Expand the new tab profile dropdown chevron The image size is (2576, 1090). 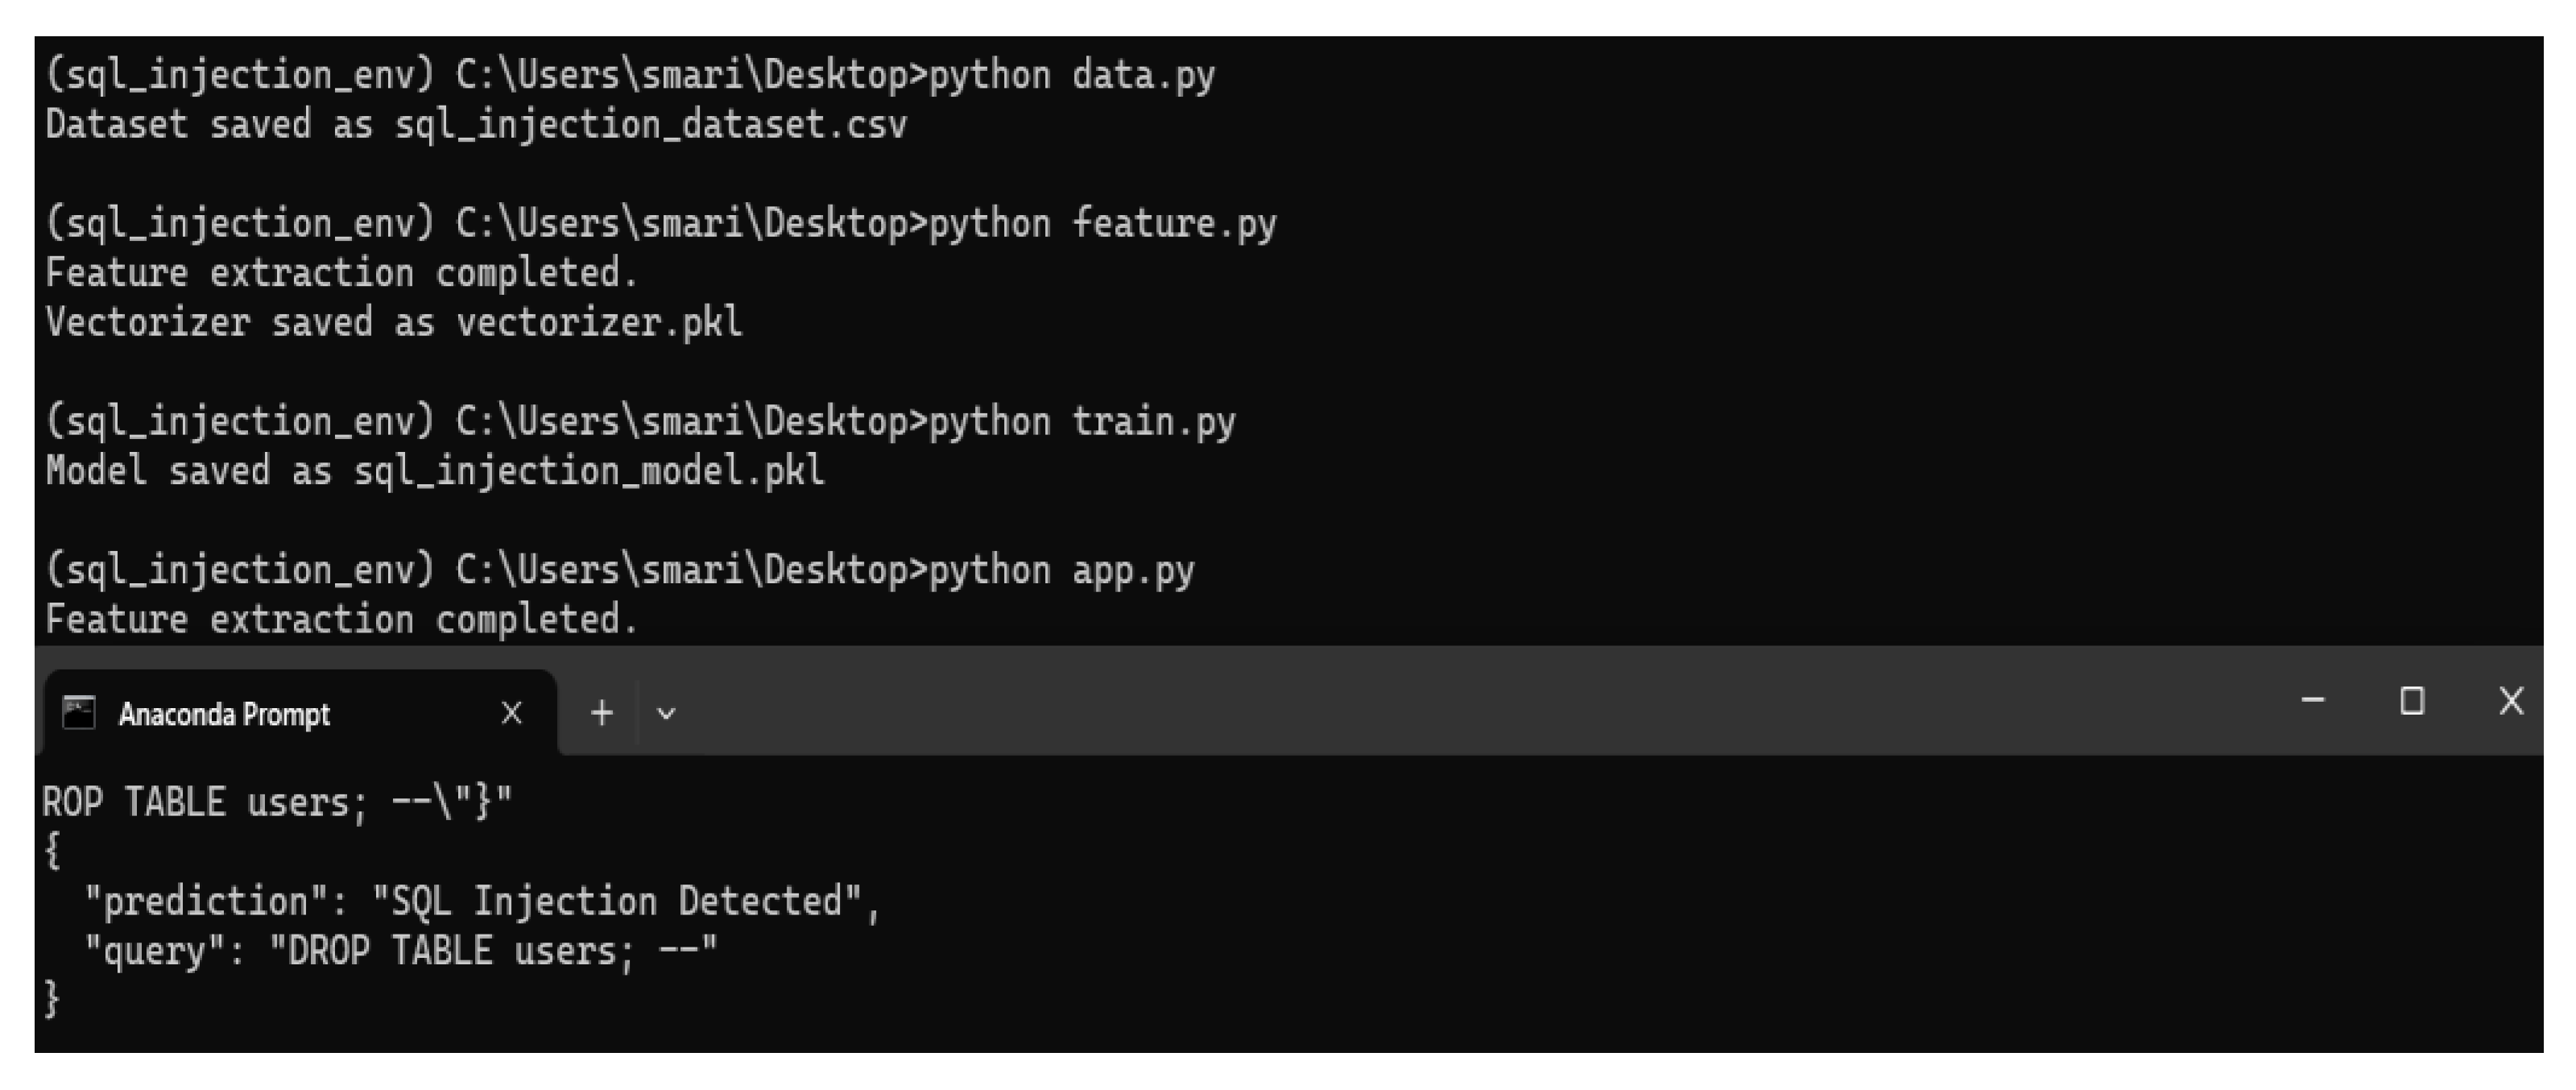(x=666, y=713)
